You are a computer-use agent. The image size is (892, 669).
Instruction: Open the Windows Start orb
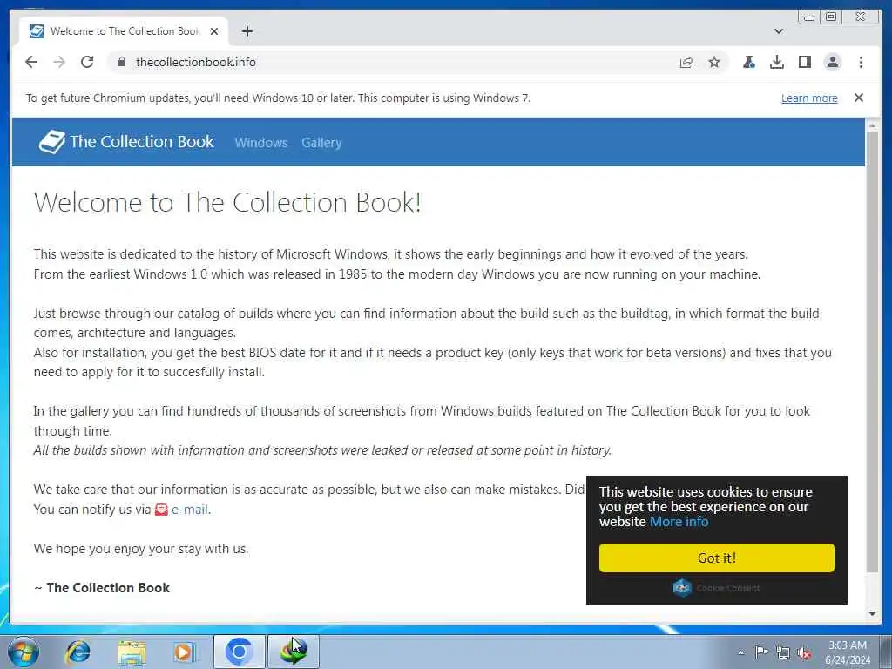24,652
